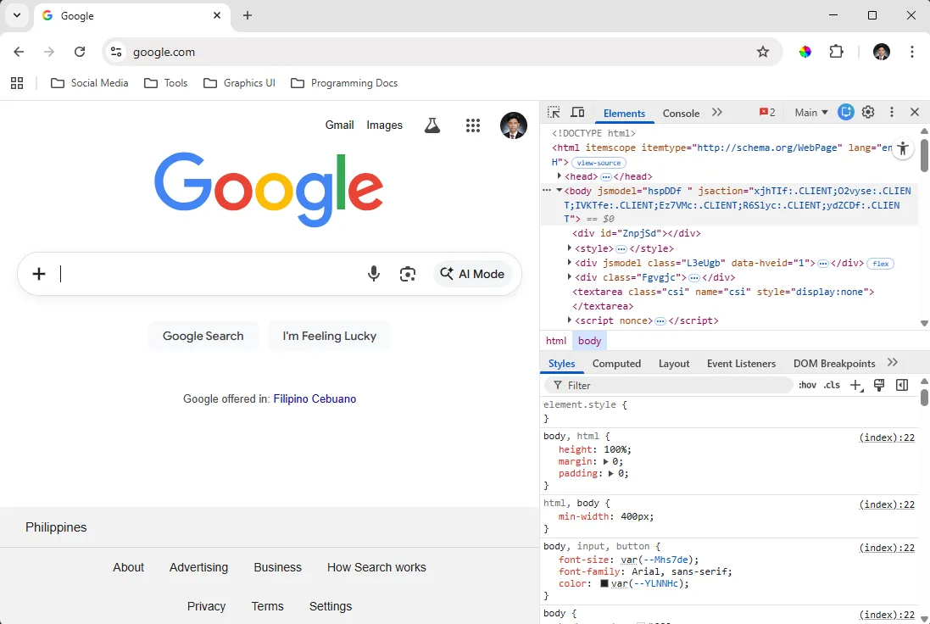The height and width of the screenshot is (624, 930).
Task: Click the I'm Feeling Lucky button
Action: (329, 336)
